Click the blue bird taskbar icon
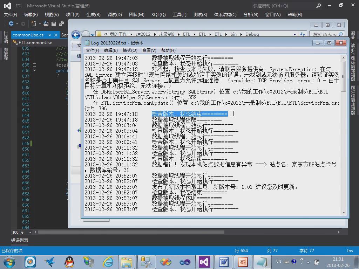The height and width of the screenshot is (269, 359). point(50,262)
